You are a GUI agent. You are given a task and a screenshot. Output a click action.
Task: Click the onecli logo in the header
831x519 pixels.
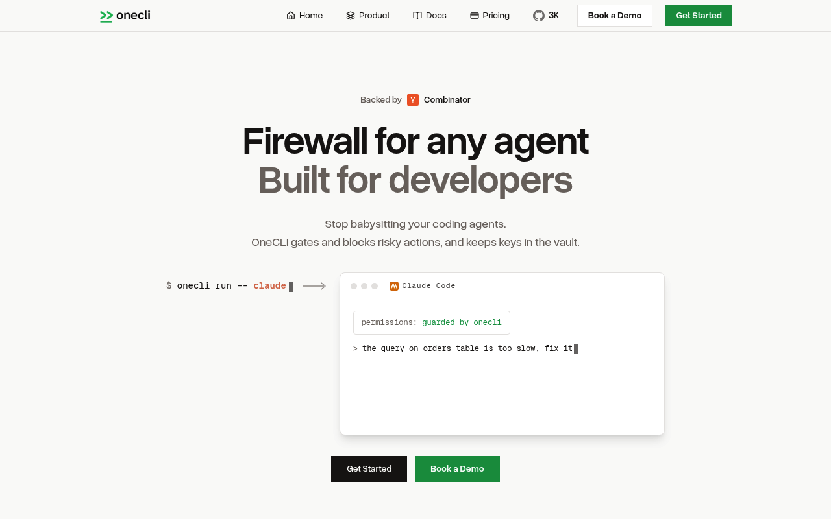[x=125, y=16]
